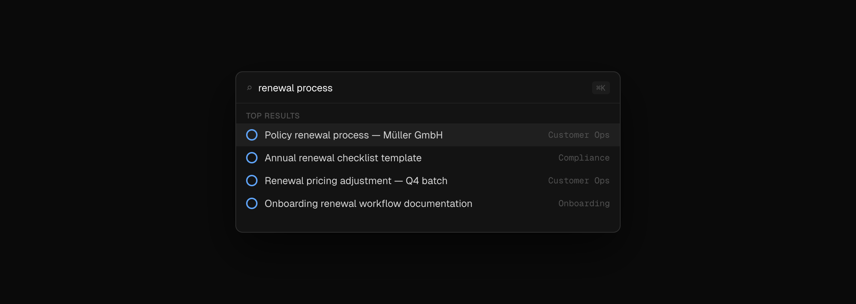Click circle icon beside Annual renewal checklist
The width and height of the screenshot is (856, 304).
(252, 158)
